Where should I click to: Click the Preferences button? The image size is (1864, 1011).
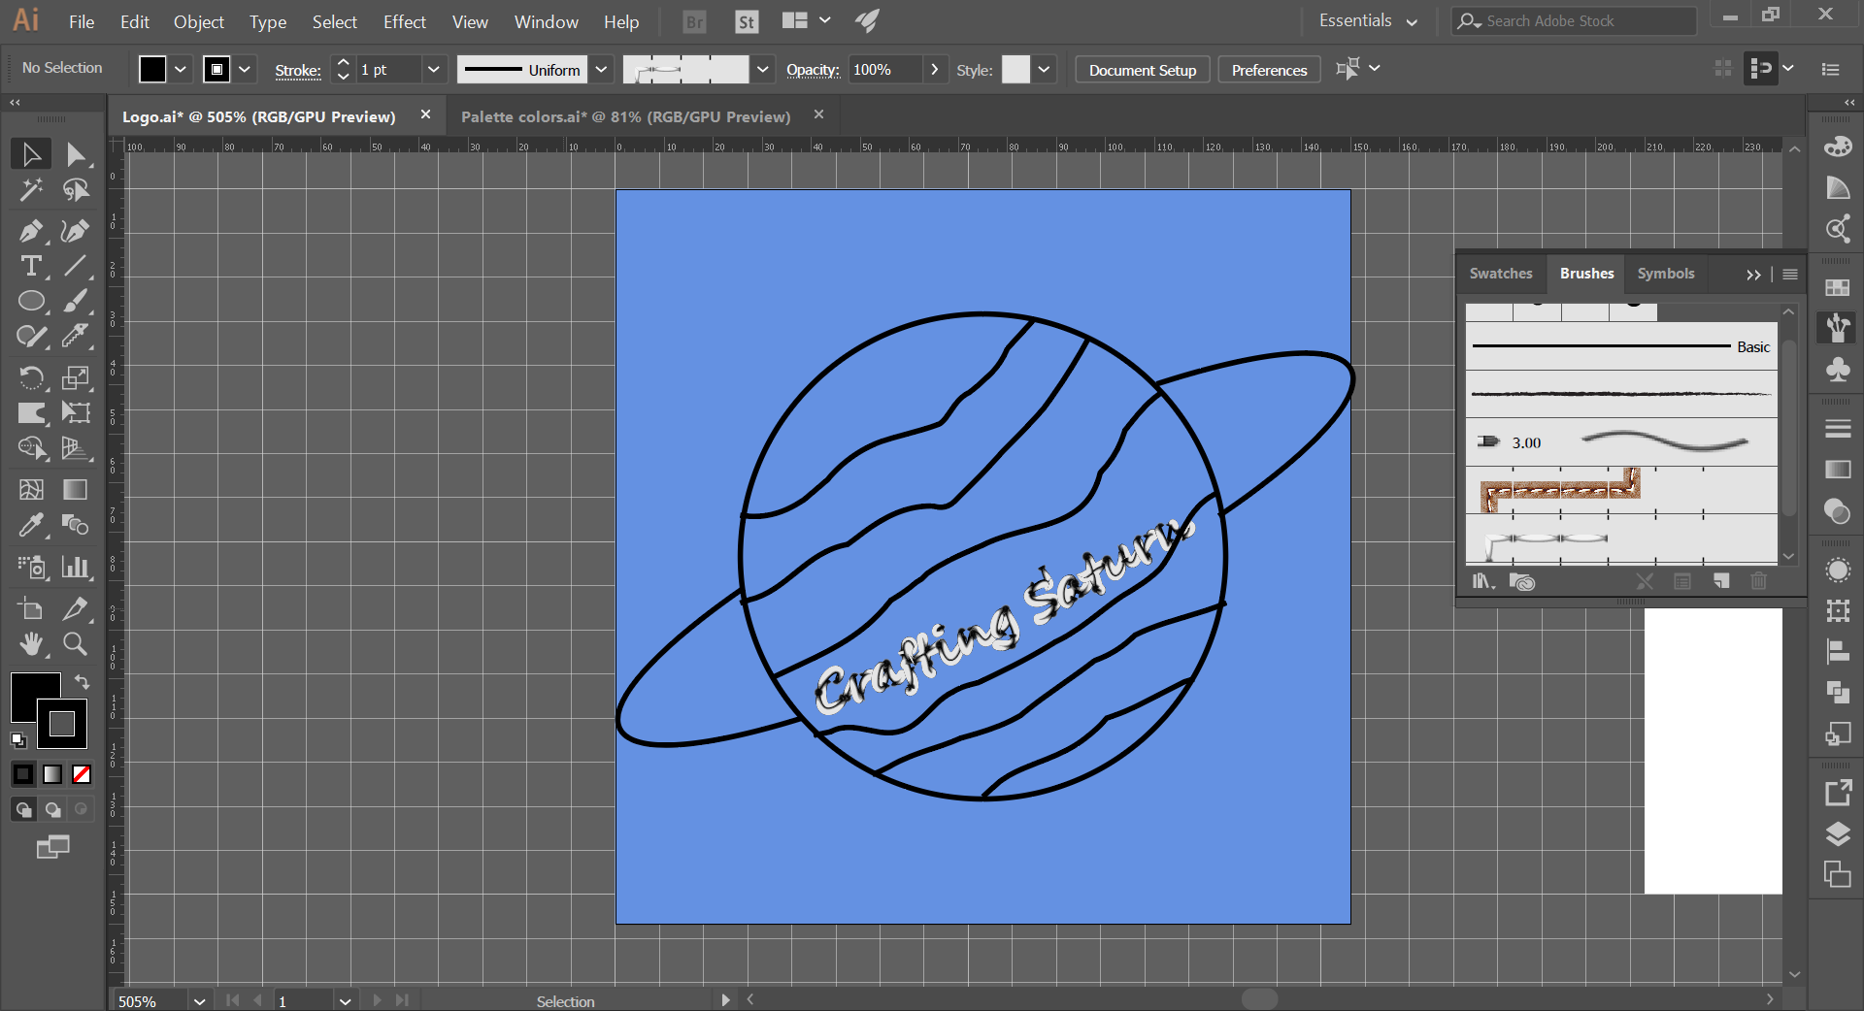tap(1269, 70)
